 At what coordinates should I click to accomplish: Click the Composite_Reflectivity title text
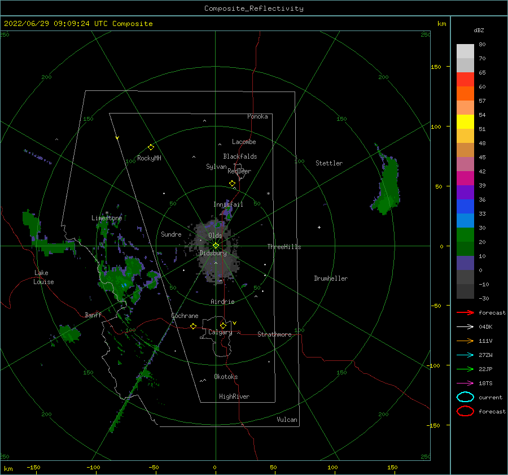(x=254, y=8)
